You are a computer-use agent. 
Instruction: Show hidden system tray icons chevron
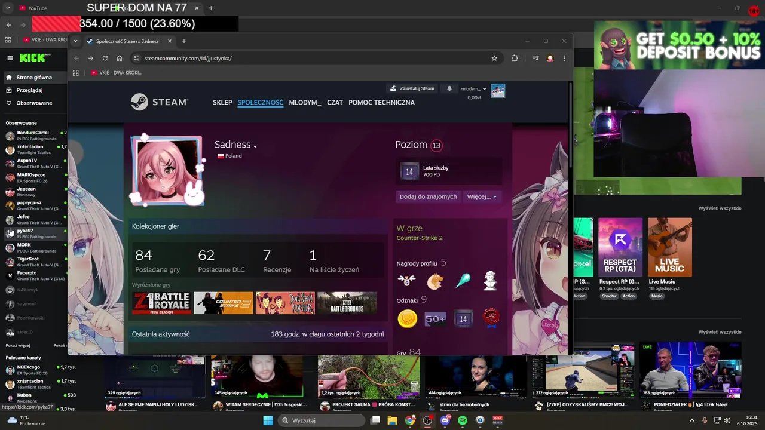[692, 420]
